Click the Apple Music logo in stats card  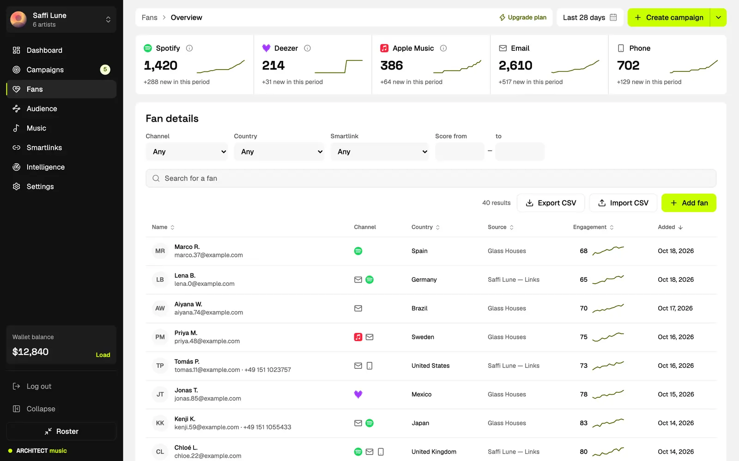click(x=384, y=48)
